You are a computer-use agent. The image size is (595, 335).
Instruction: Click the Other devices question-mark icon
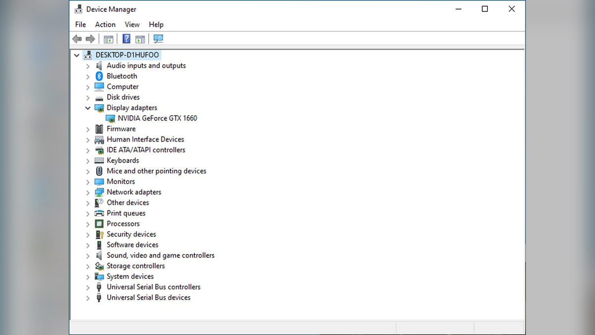point(99,202)
